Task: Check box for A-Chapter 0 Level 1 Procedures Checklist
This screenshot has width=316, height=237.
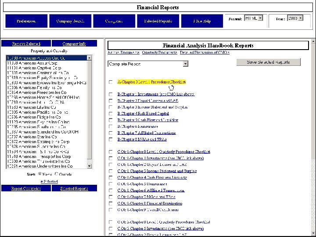Action: [111, 82]
